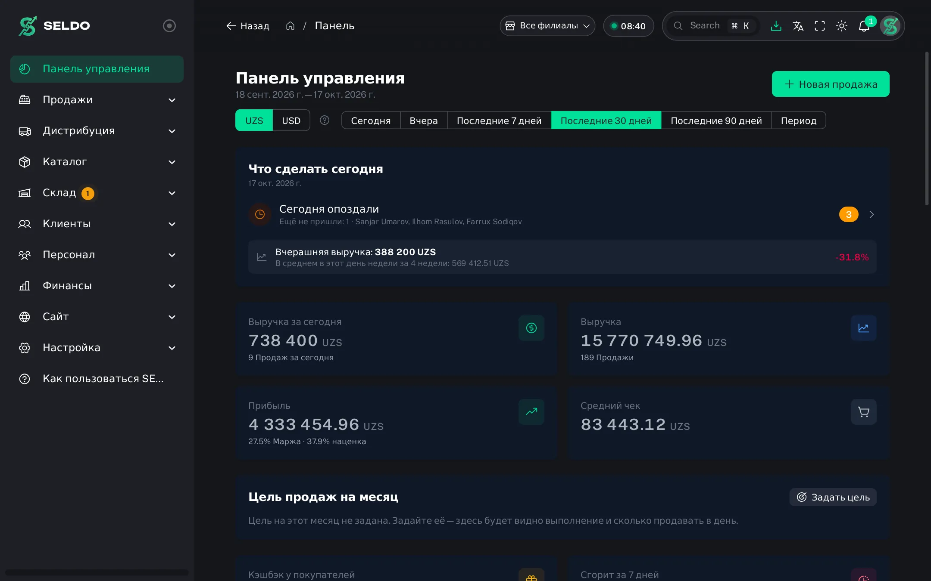The width and height of the screenshot is (931, 581).
Task: Expand the Склад sidebar menu
Action: (97, 193)
